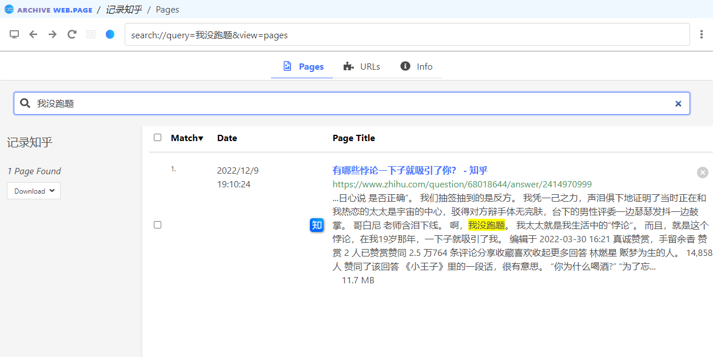This screenshot has height=357, width=713.
Task: Sort results by Match column
Action: [187, 138]
